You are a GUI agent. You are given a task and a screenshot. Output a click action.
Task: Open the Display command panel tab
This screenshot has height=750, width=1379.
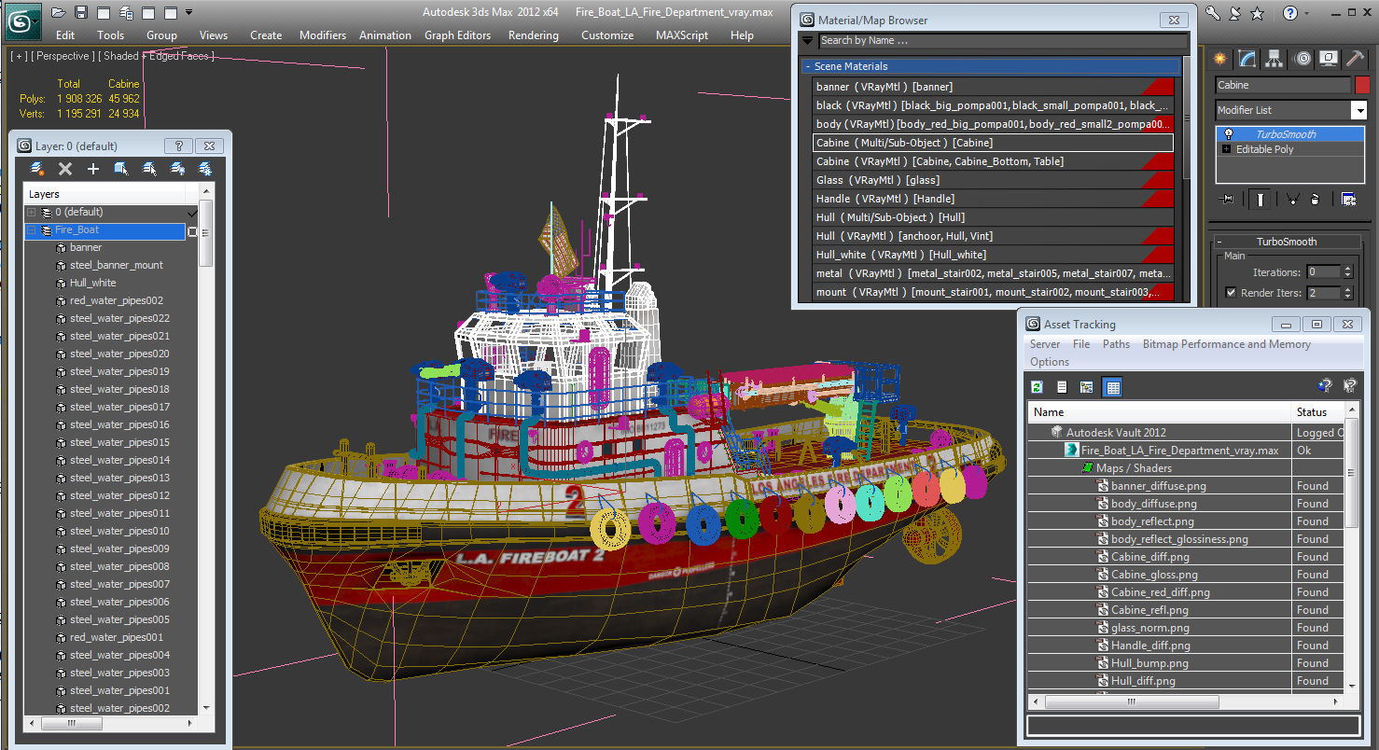[x=1330, y=59]
